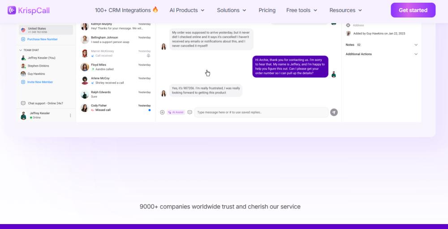
Task: Open Marvin McKinney conversation
Action: (116, 53)
